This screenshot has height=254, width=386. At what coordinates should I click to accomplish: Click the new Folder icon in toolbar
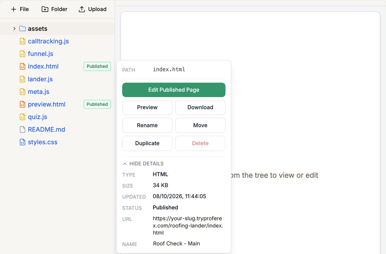tap(45, 9)
